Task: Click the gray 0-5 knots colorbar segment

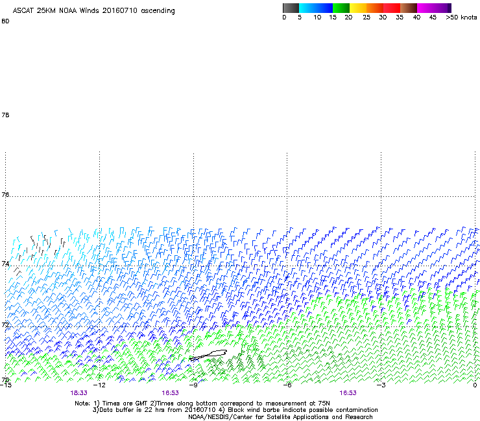Action: click(x=291, y=8)
